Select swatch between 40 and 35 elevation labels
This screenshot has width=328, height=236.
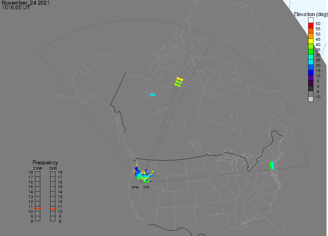(311, 46)
